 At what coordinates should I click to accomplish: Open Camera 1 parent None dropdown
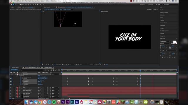(55, 74)
